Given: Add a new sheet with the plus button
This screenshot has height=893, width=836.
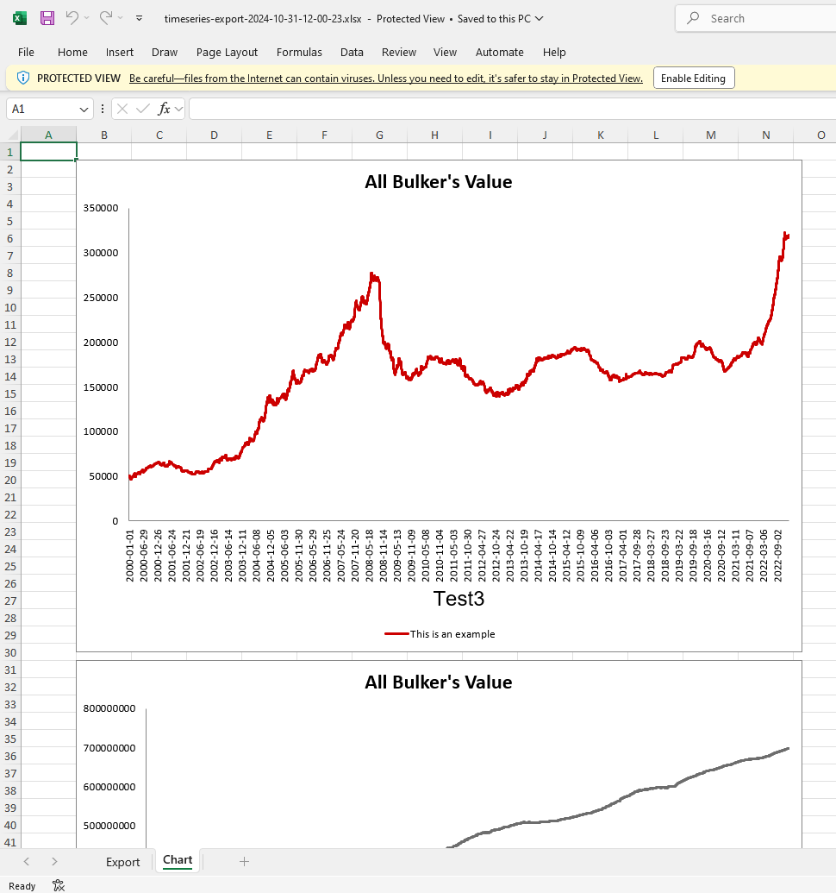Looking at the screenshot, I should tap(244, 861).
